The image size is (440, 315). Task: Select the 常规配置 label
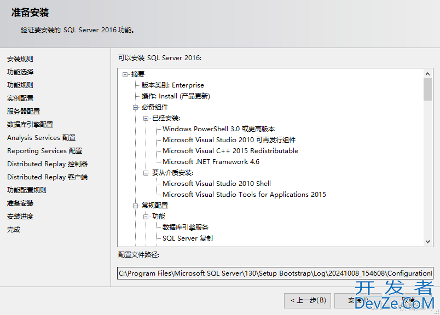(x=155, y=206)
